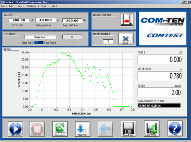Open the Specimen Dimension icon
Image resolution: width=191 pixels, height=142 pixels.
(60, 129)
